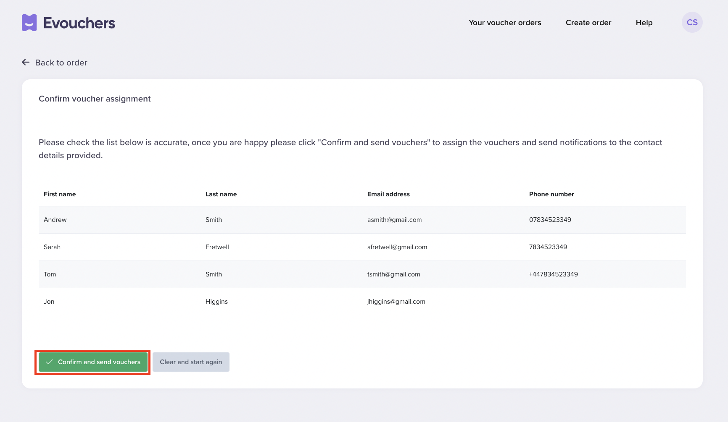Click the Fretwell last name cell
Image resolution: width=728 pixels, height=422 pixels.
[217, 247]
